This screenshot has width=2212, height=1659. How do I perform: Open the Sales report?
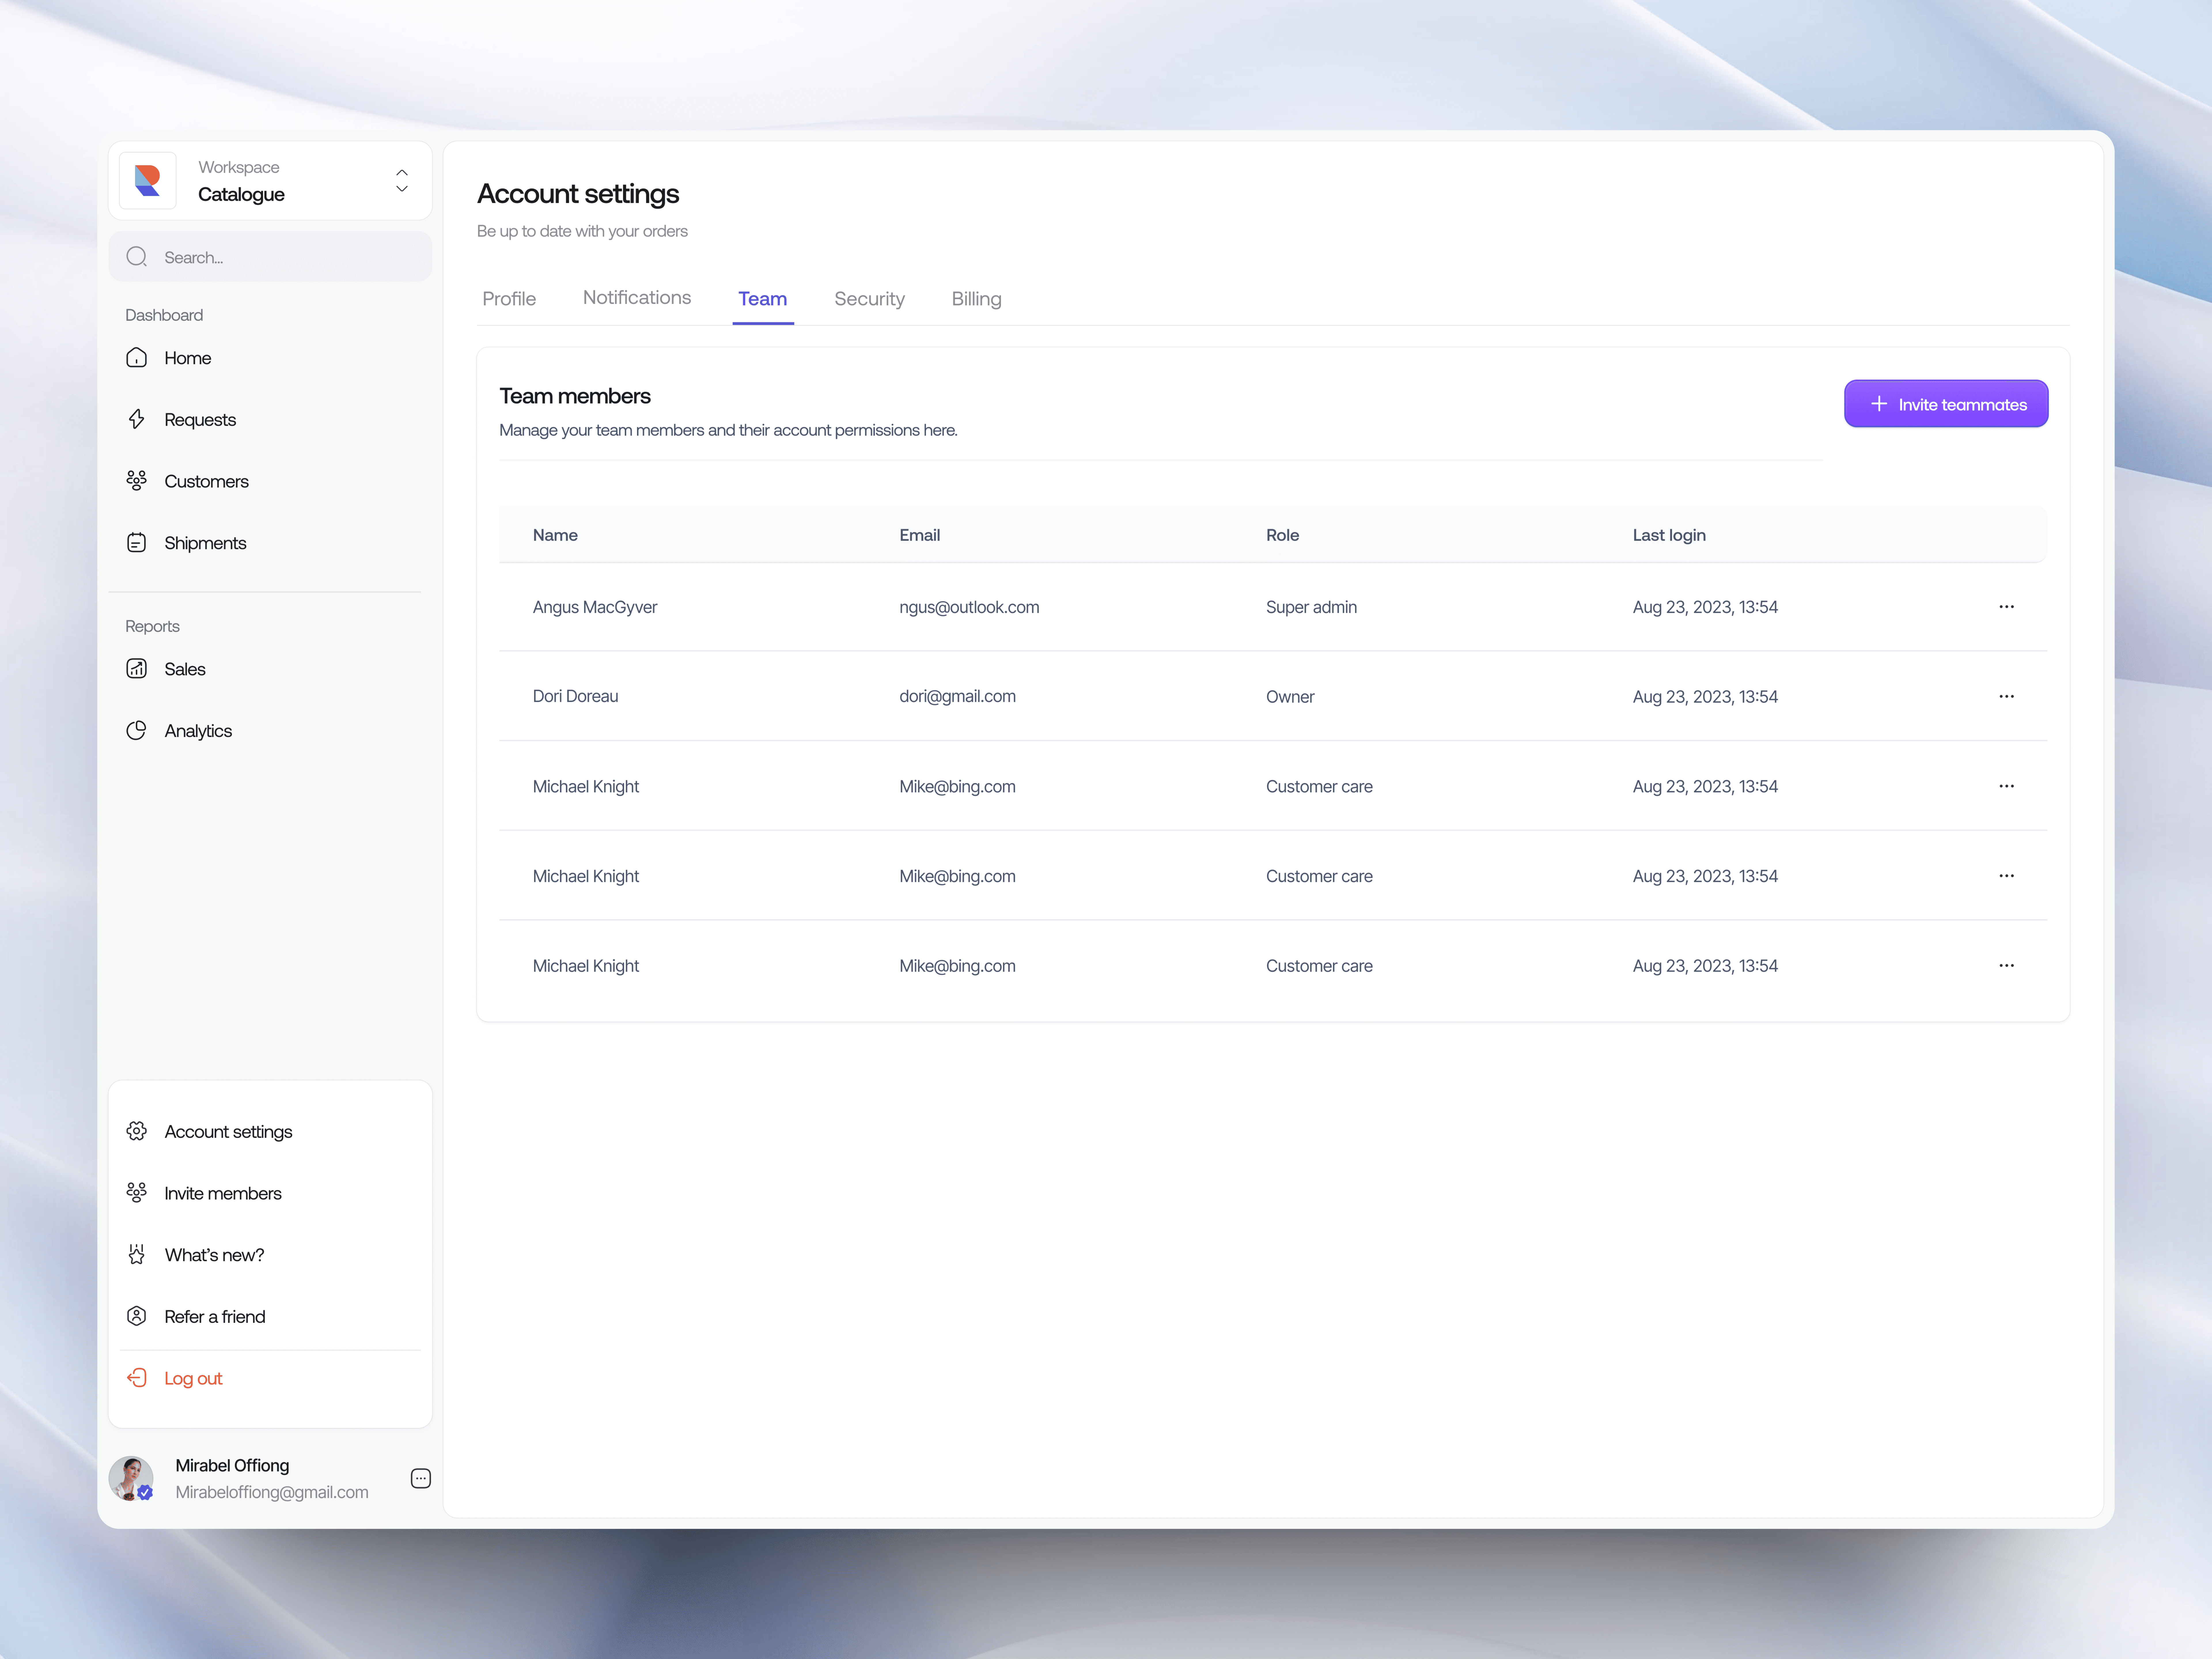[x=185, y=669]
